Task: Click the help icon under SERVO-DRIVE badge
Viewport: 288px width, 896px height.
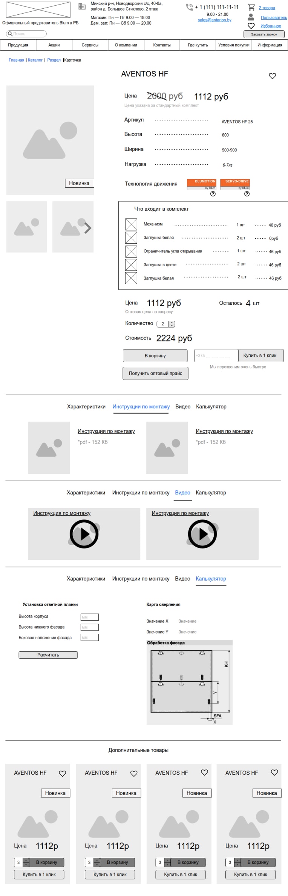Action: pos(247,194)
